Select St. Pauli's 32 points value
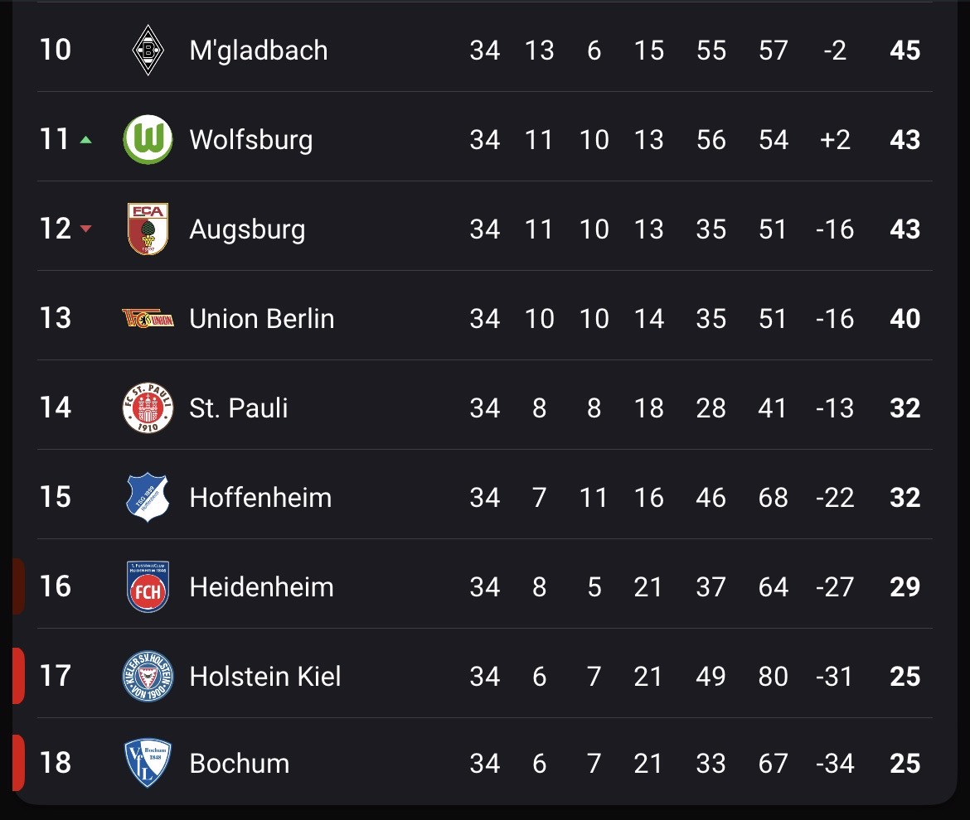 point(905,408)
